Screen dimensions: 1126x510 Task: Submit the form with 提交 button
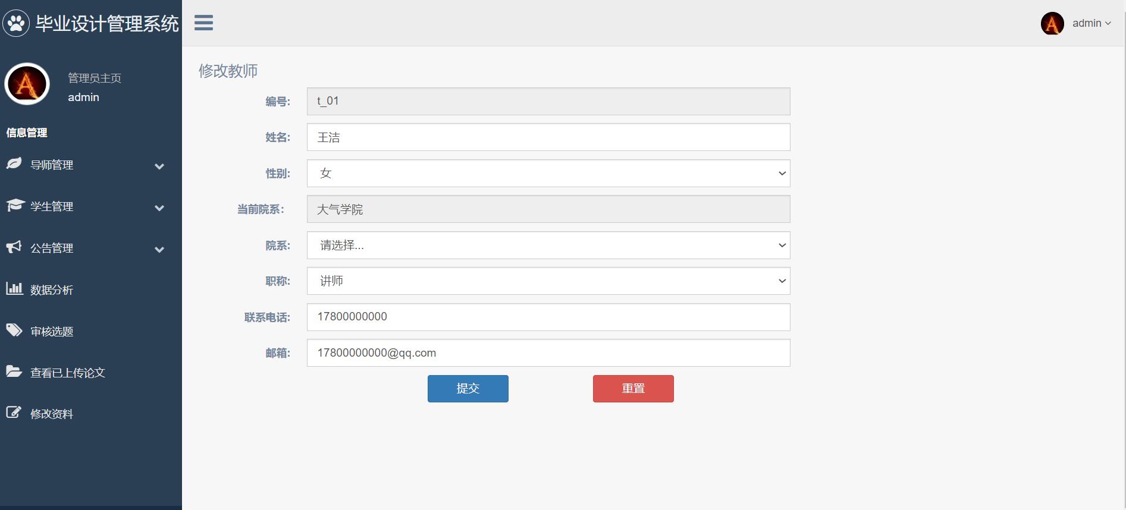coord(468,389)
